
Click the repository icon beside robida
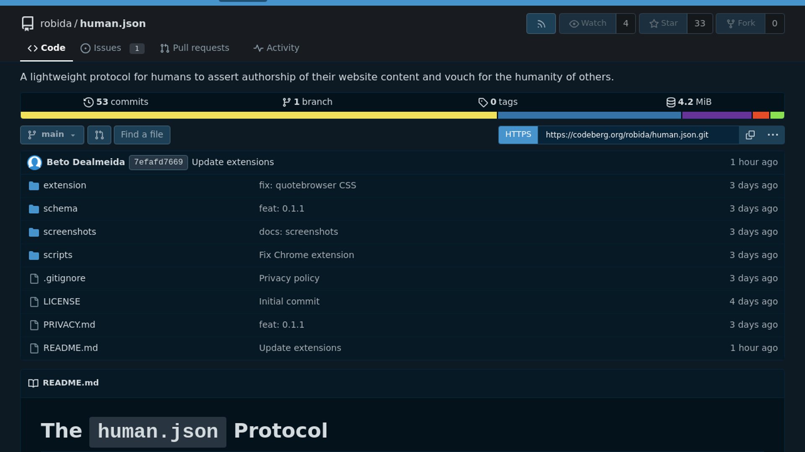(28, 24)
